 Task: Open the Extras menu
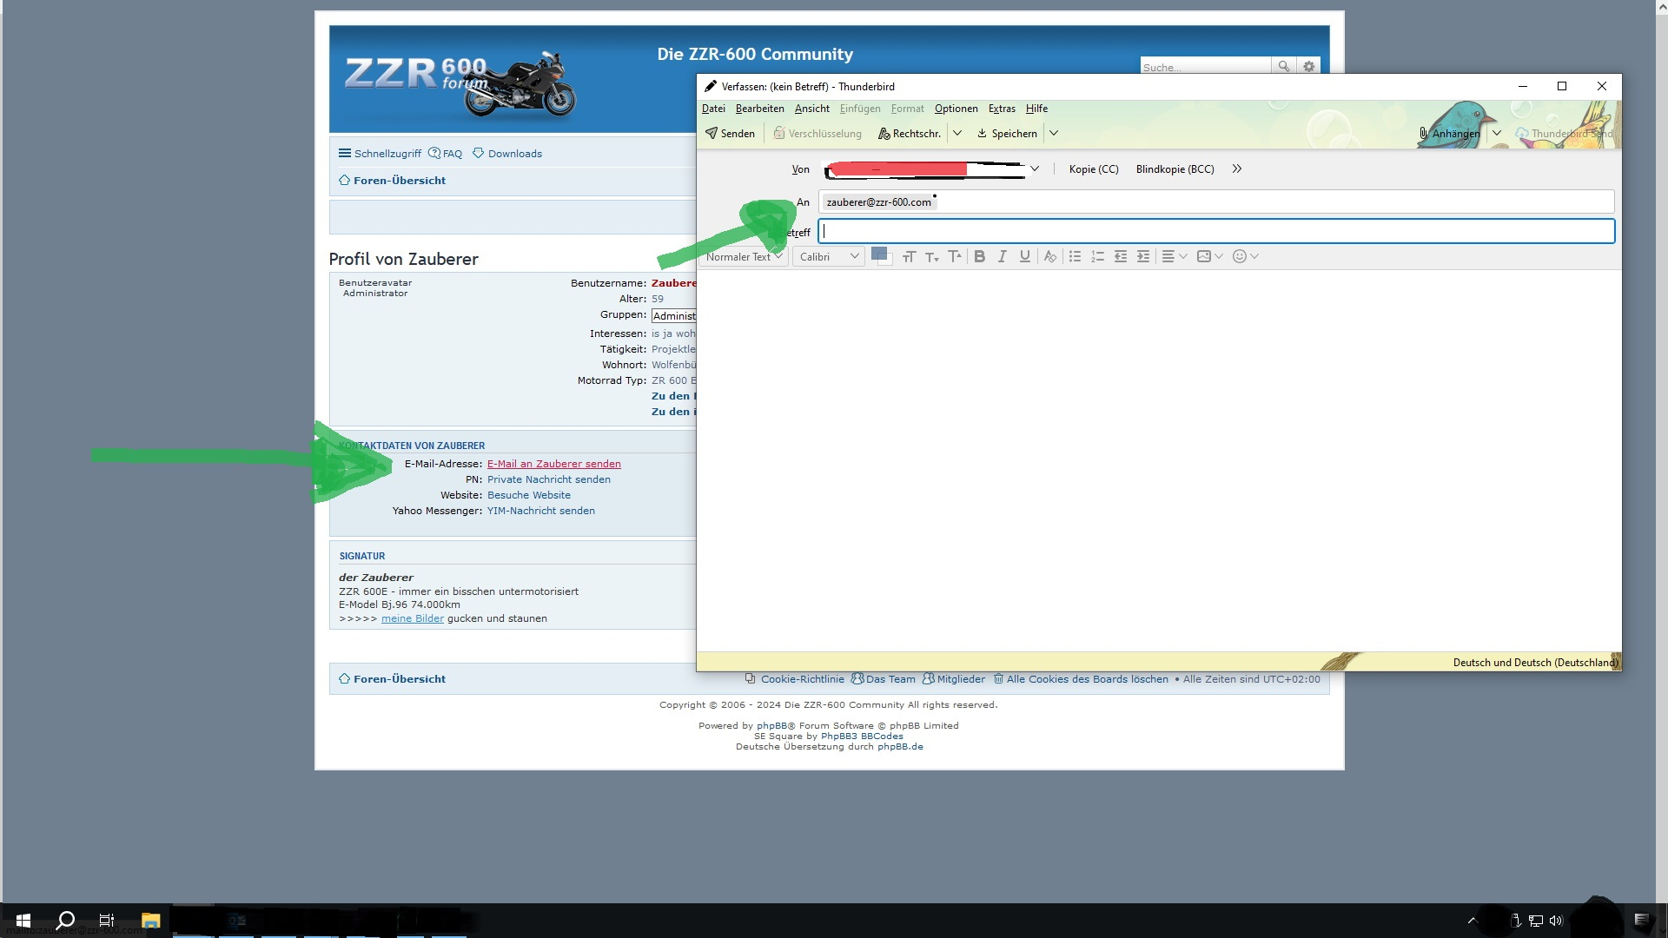[1002, 109]
